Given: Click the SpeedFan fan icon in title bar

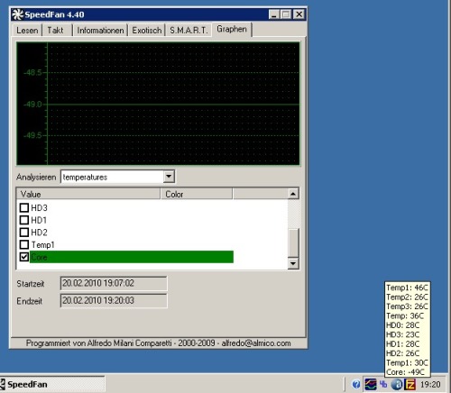Looking at the screenshot, I should point(17,14).
